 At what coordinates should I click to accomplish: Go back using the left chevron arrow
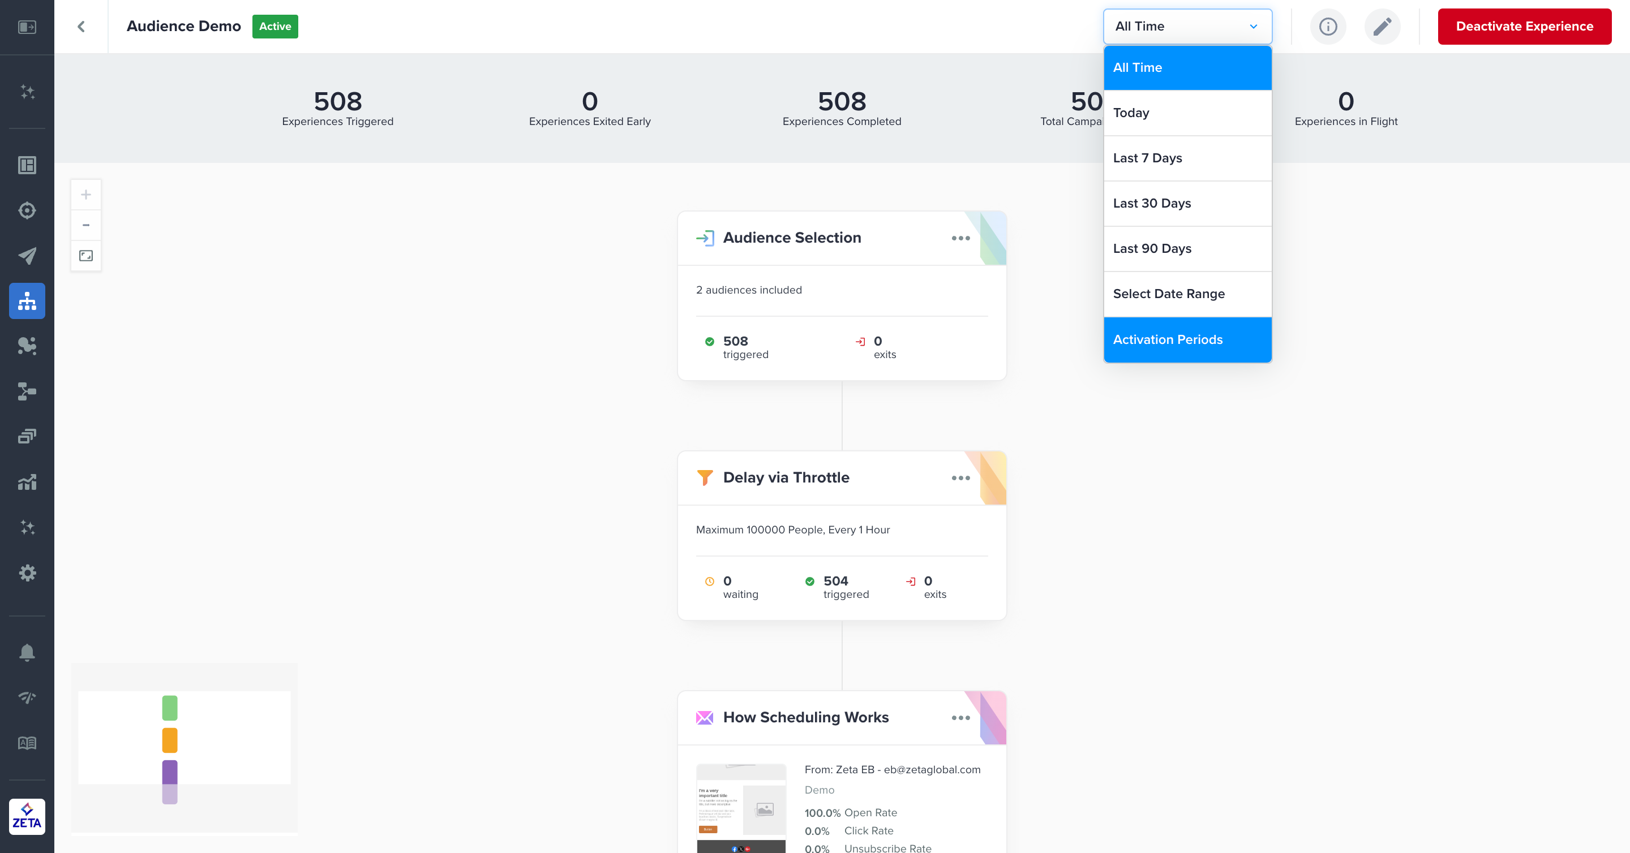(81, 27)
